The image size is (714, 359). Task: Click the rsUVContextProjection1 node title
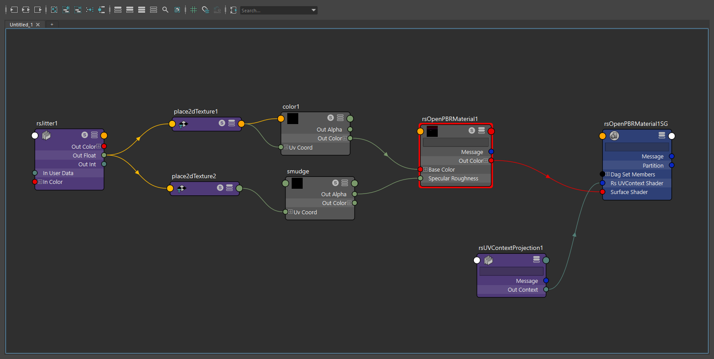[x=510, y=248]
